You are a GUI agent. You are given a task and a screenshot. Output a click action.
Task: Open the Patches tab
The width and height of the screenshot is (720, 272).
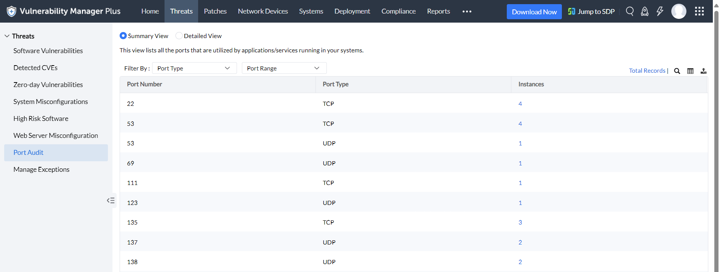click(215, 11)
